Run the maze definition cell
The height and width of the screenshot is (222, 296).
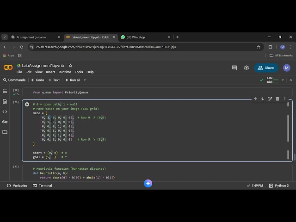coord(27,104)
